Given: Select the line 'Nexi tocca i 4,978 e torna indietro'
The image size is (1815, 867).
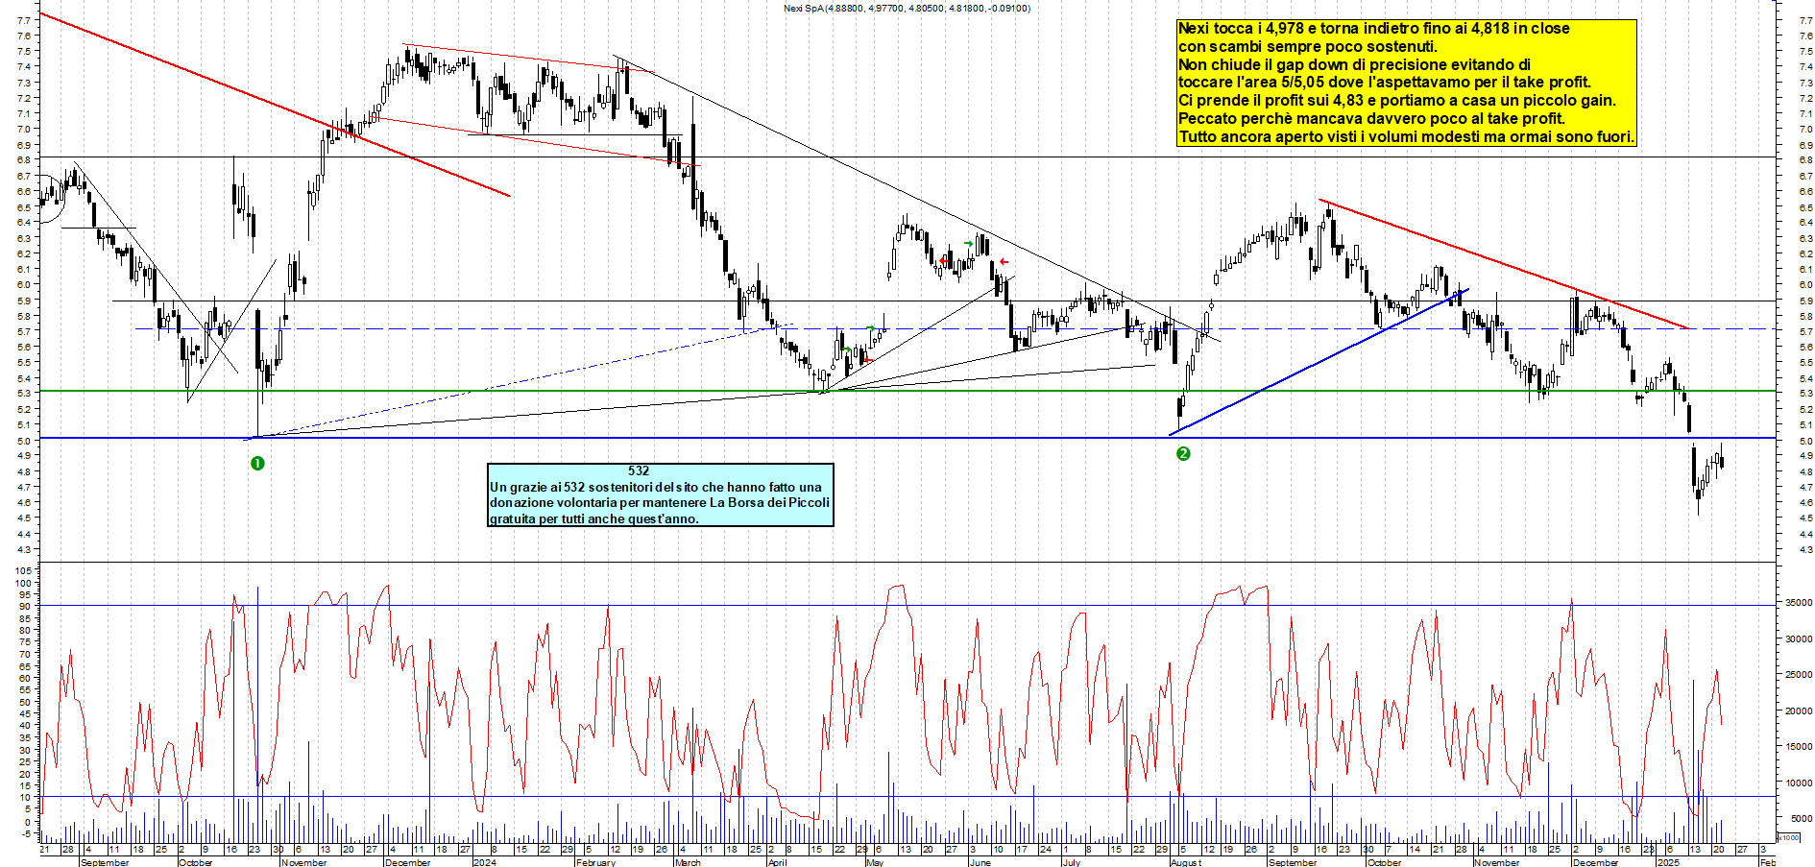Looking at the screenshot, I should tap(1373, 29).
